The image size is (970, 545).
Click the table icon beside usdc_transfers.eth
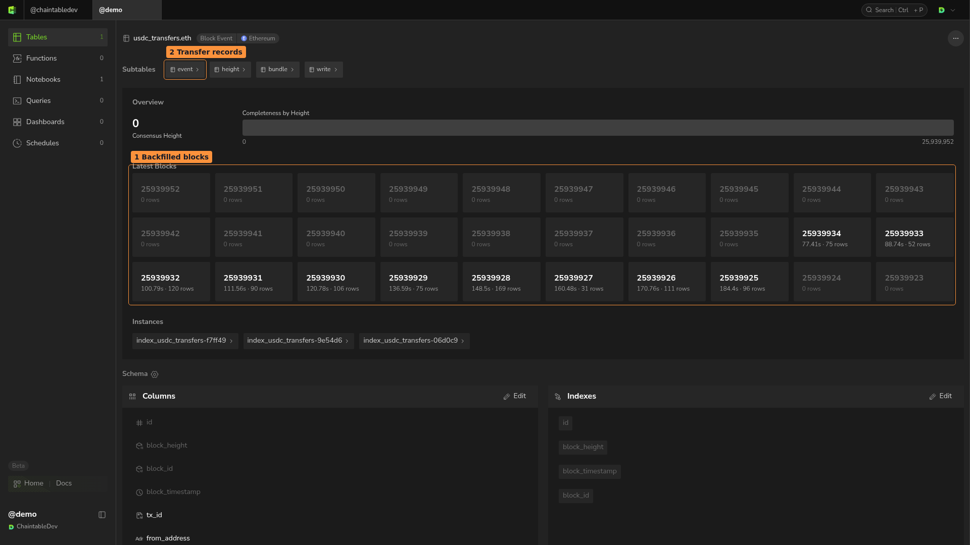(126, 38)
